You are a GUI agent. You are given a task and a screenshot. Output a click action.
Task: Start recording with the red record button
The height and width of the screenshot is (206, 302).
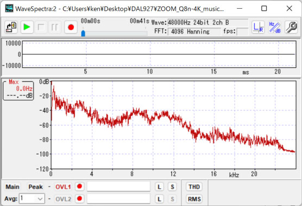click(x=71, y=27)
